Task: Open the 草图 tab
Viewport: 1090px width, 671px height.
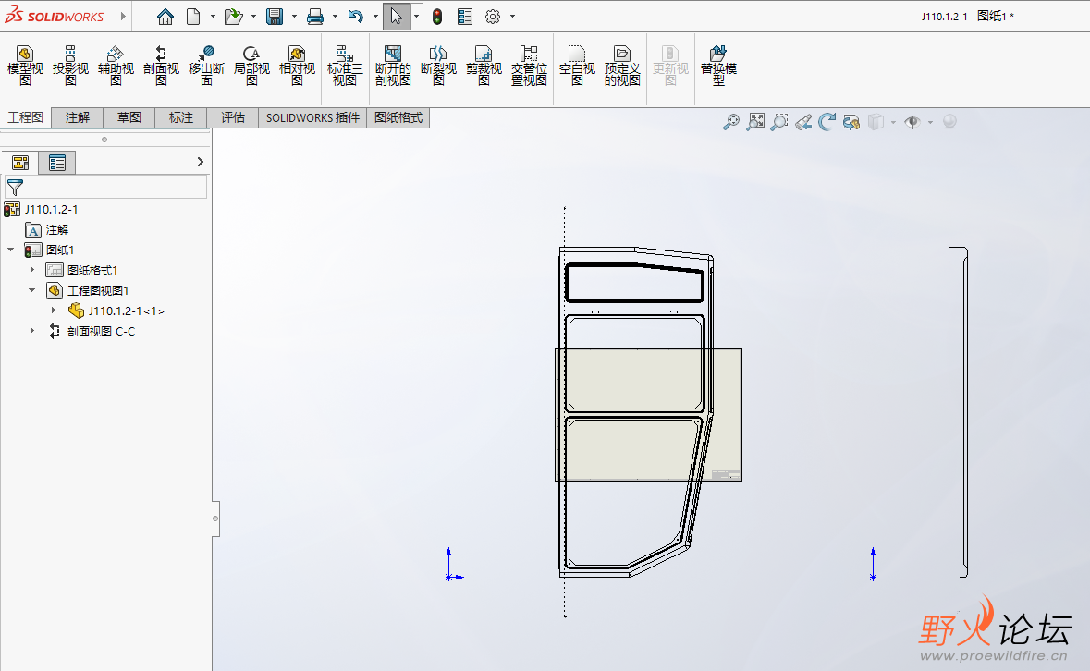Action: (x=129, y=117)
